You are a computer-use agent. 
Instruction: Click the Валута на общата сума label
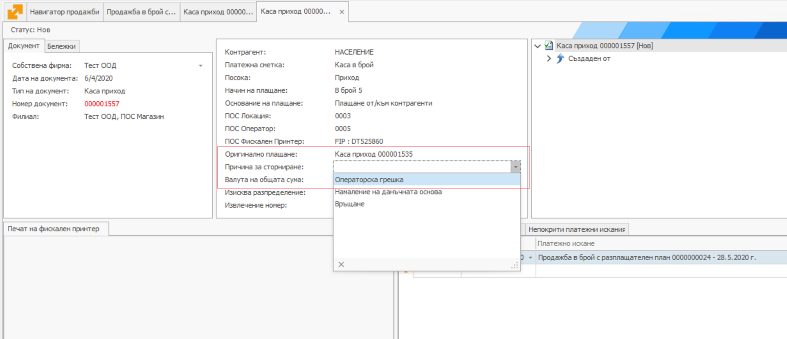[264, 179]
